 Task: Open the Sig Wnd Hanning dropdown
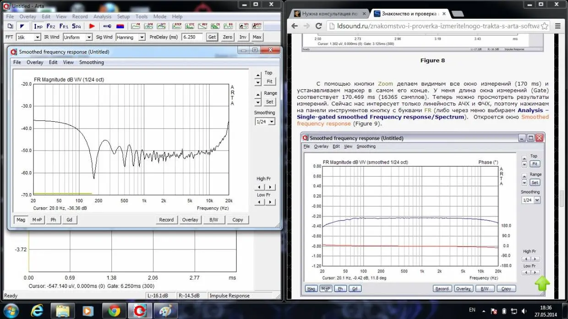[x=142, y=37]
